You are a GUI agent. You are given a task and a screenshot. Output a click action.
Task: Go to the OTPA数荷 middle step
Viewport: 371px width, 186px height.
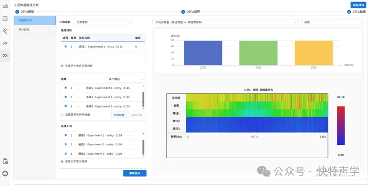[x=193, y=12]
